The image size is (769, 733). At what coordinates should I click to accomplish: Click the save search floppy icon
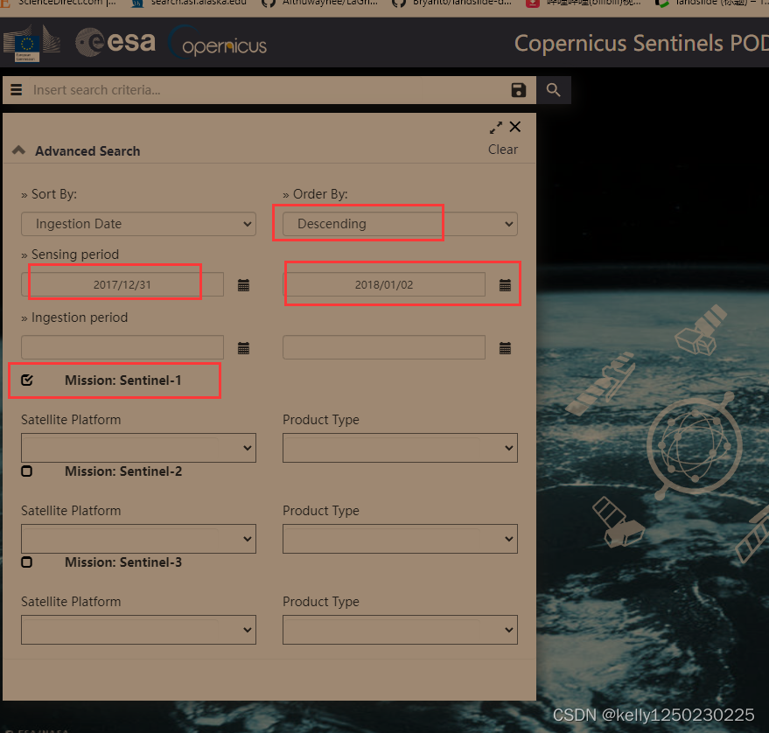(519, 90)
